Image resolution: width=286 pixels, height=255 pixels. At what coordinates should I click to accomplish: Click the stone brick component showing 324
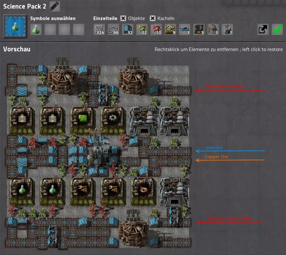[x=99, y=29]
